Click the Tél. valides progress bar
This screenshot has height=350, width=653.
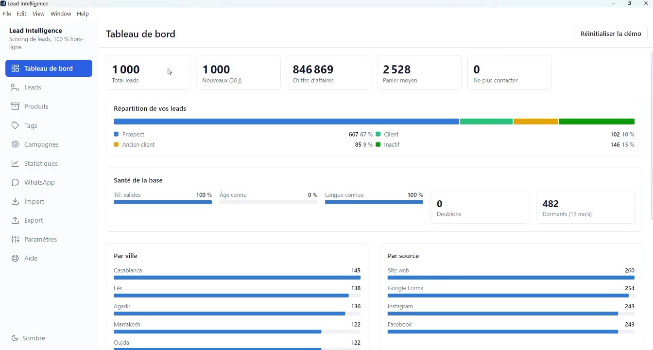click(x=163, y=202)
